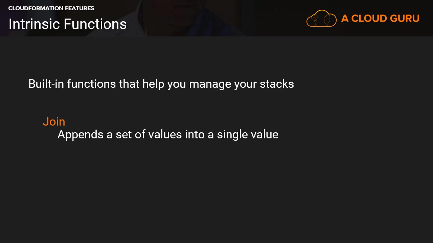Click the word single in the Join description
This screenshot has width=433, height=243.
click(x=231, y=135)
